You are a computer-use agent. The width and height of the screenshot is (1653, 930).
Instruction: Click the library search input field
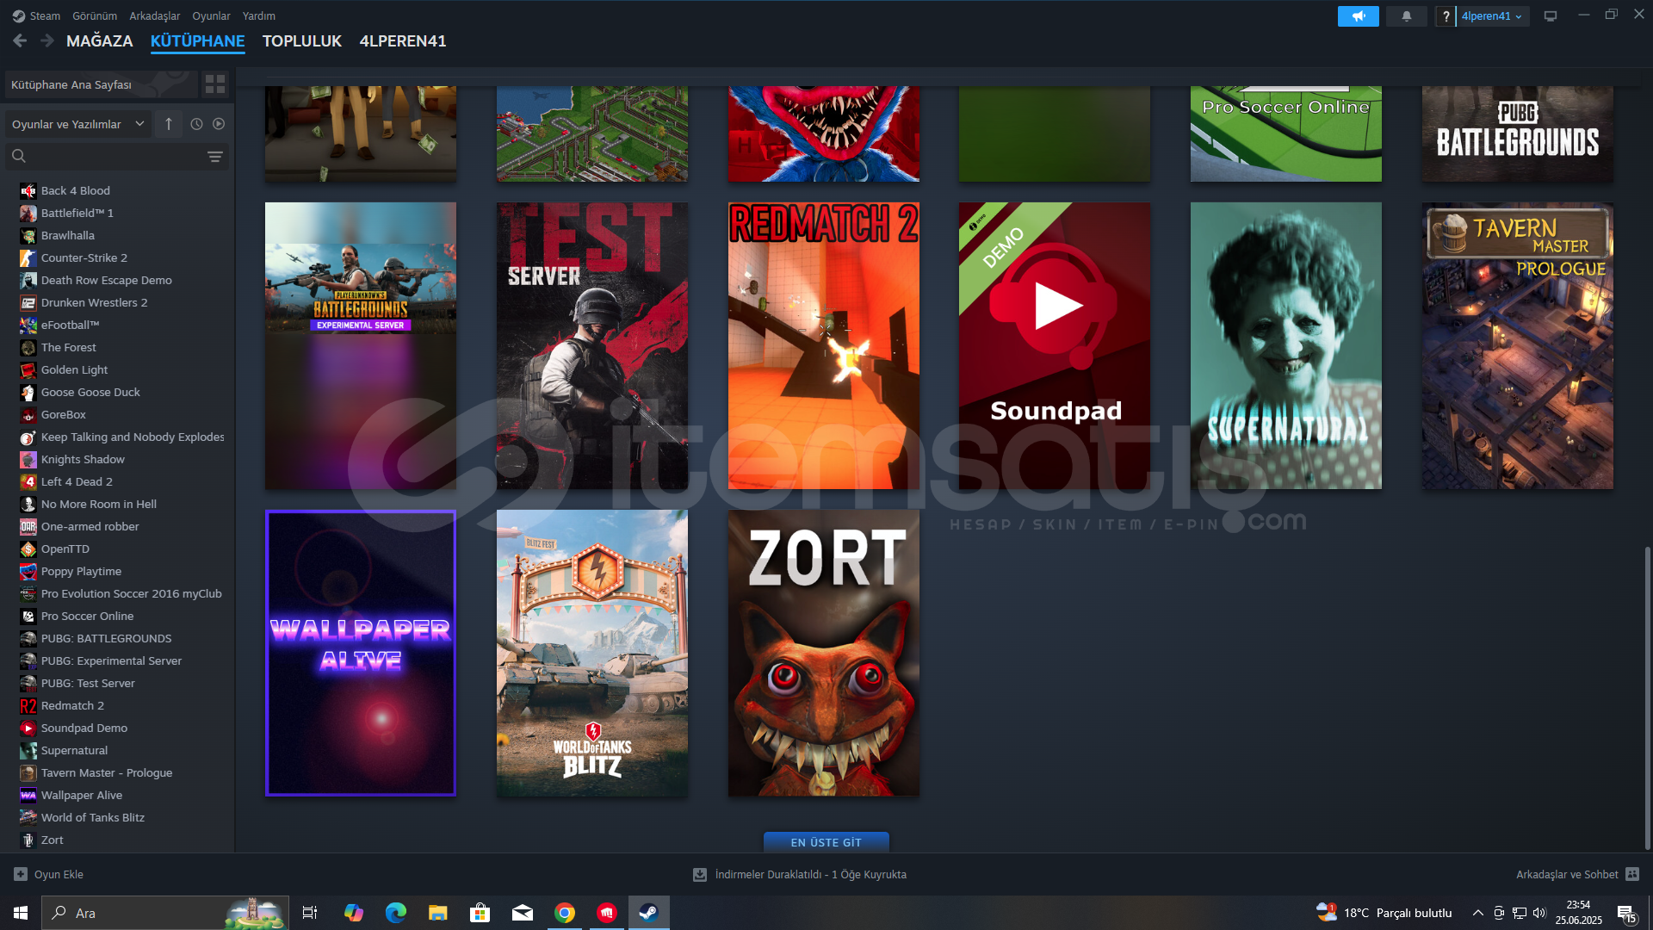tap(116, 157)
